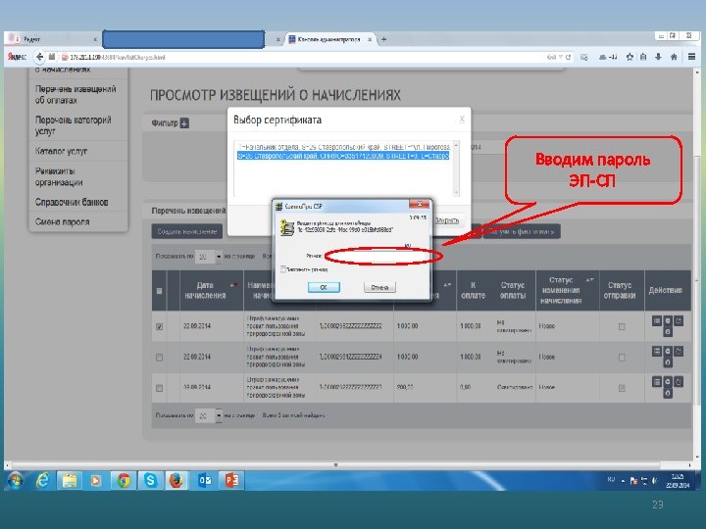Click the bookmark star icon

(630, 57)
